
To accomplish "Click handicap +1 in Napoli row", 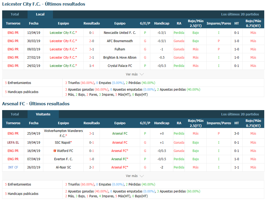I will (x=162, y=142).
